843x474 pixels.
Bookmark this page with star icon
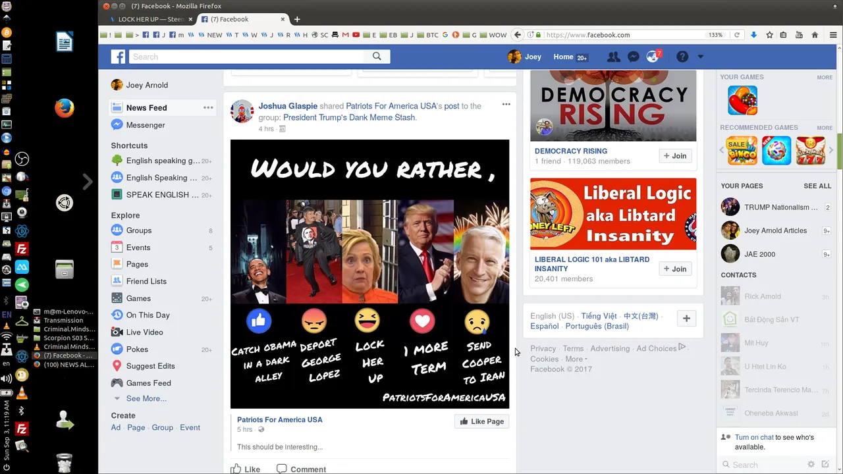point(769,35)
